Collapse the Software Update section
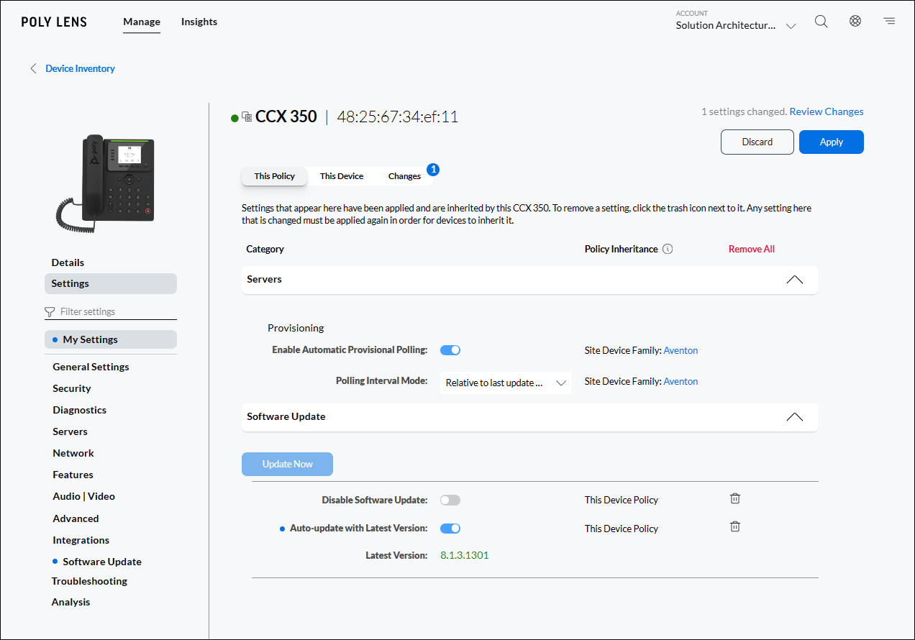This screenshot has height=640, width=915. coord(794,417)
